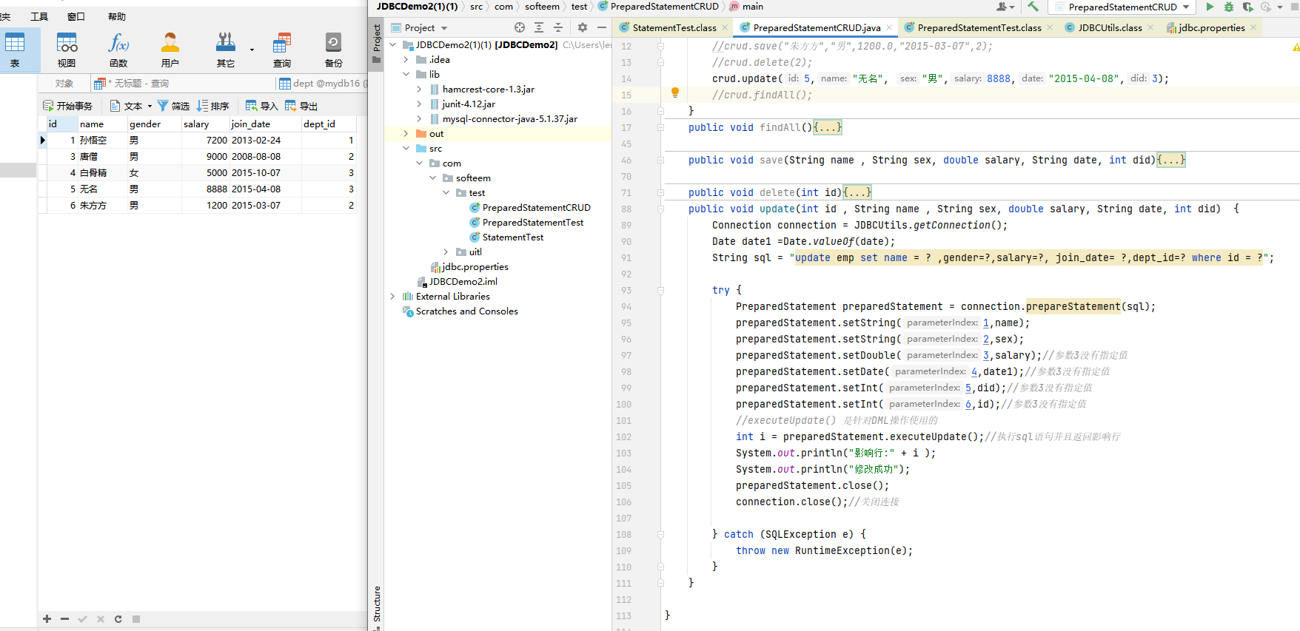
Task: Open the profiler run dropdown arrow
Action: tap(1279, 7)
